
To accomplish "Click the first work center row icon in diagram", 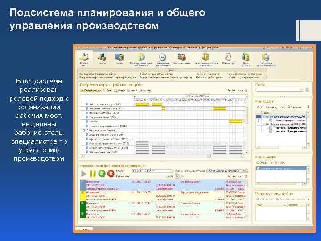I will [x=86, y=104].
